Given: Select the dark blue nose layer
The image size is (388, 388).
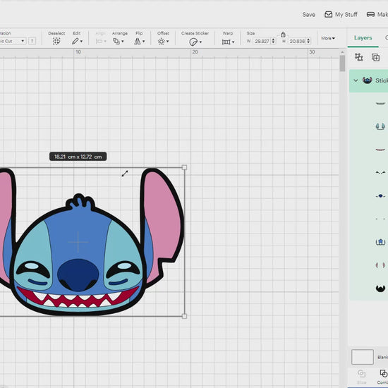Looking at the screenshot, I should [x=380, y=195].
